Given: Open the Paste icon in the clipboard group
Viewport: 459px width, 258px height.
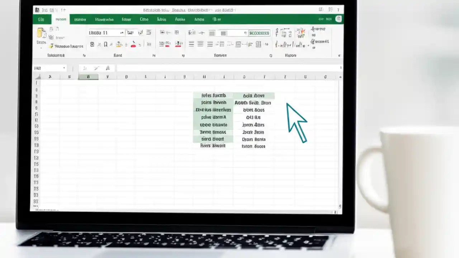Looking at the screenshot, I should tap(41, 33).
